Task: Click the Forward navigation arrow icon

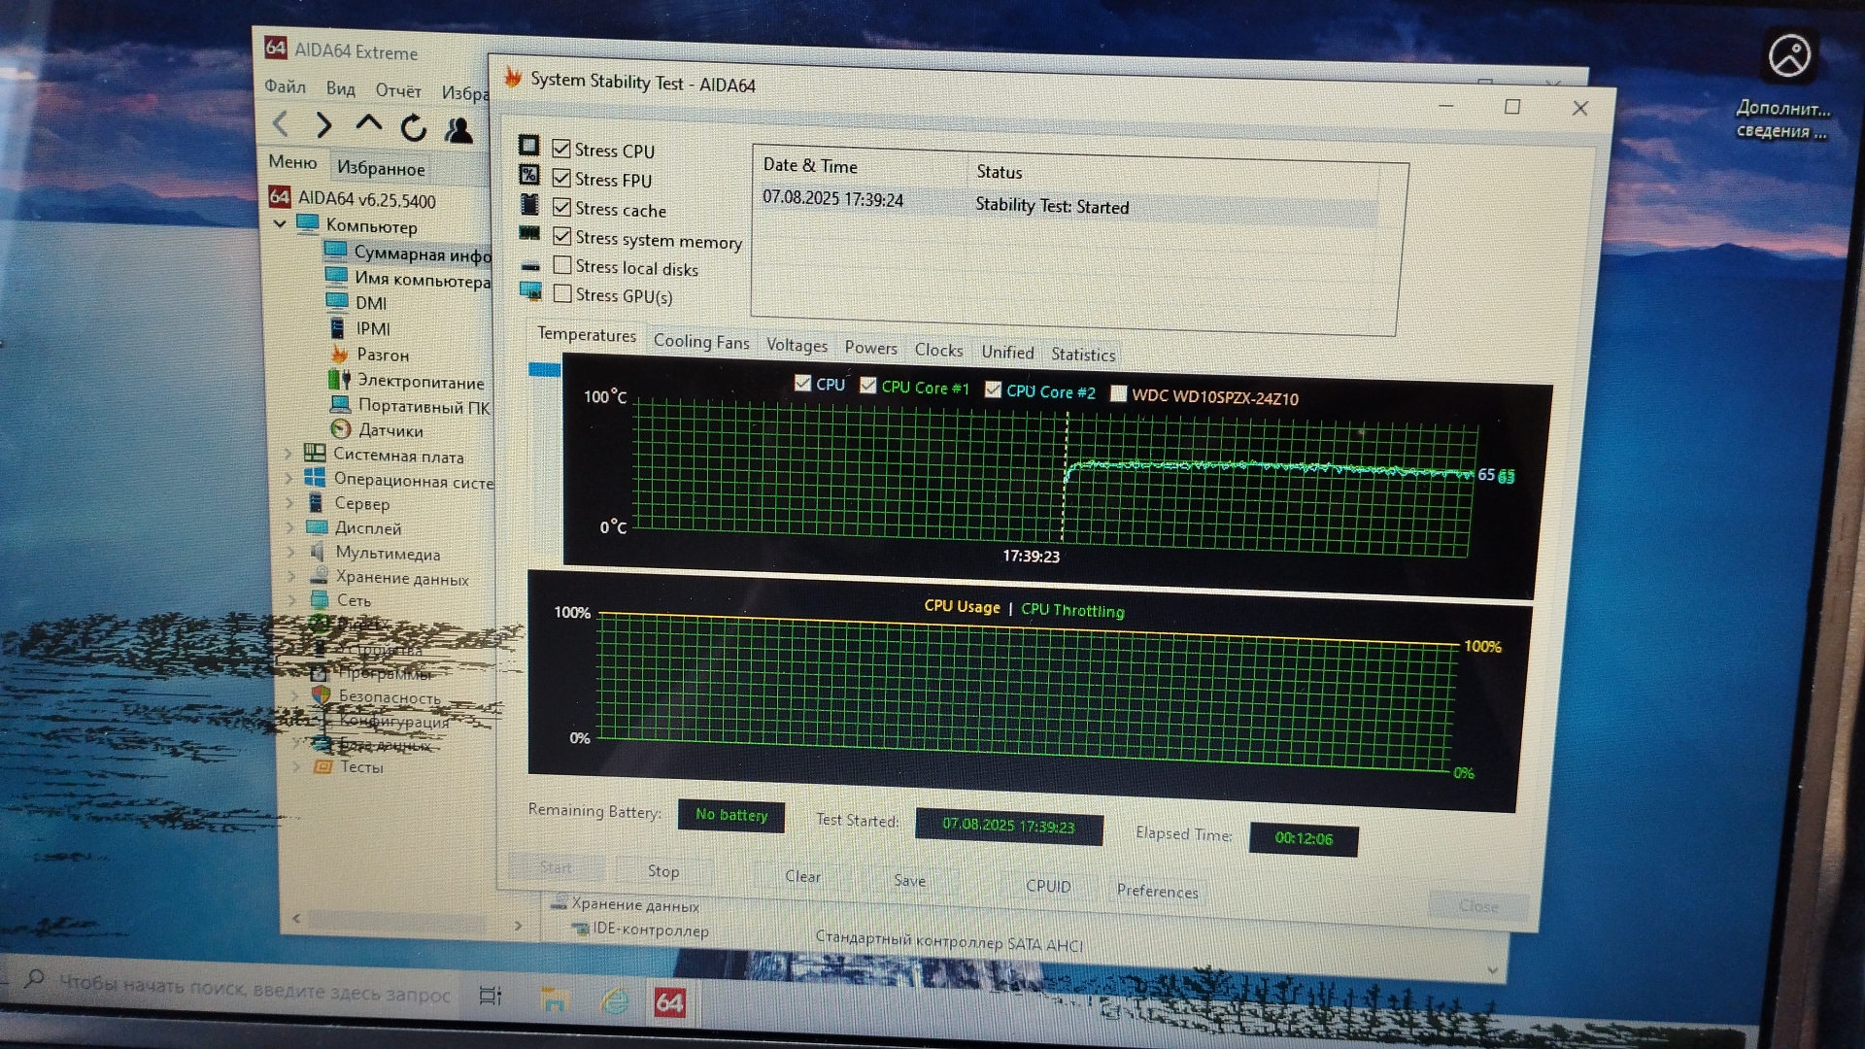Action: (324, 124)
